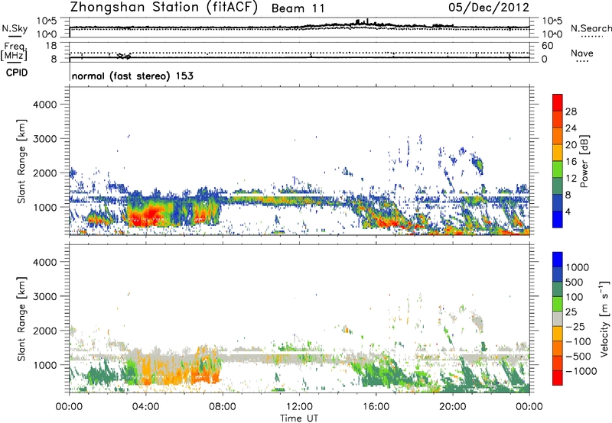Click the 60 tick on Nave axis
Viewport: 612px width, 423px height.
[x=547, y=46]
